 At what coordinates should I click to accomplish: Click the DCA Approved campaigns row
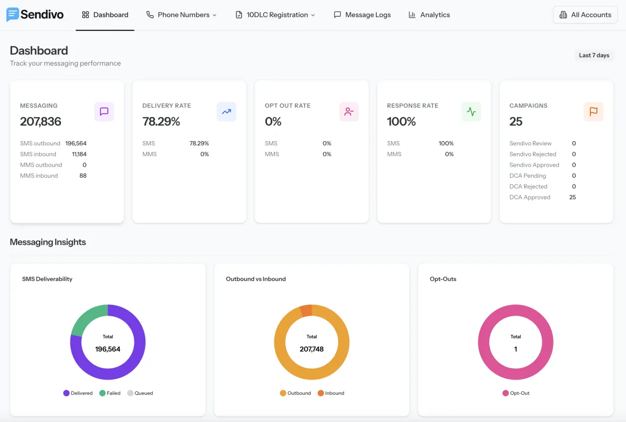(543, 197)
